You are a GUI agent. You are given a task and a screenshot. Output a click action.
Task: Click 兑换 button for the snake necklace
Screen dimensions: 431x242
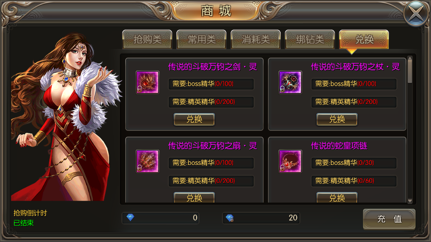pyautogui.click(x=337, y=198)
